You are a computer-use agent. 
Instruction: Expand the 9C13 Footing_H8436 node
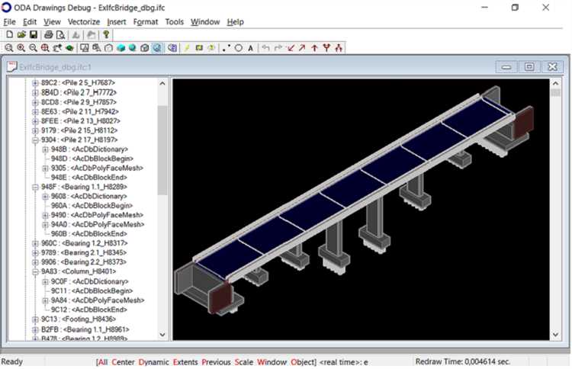pyautogui.click(x=35, y=319)
